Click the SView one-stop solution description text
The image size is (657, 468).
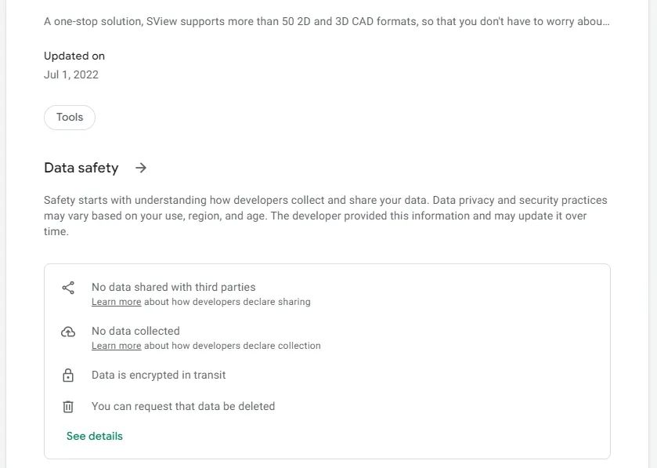click(327, 20)
